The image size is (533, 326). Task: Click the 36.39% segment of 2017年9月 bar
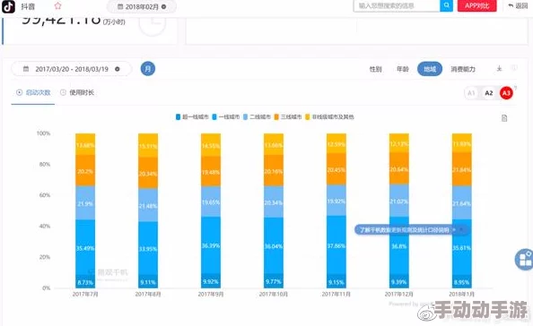(x=211, y=244)
